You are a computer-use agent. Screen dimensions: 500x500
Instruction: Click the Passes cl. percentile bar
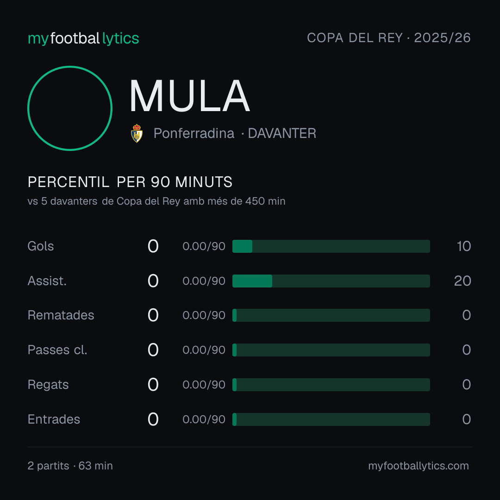point(331,350)
